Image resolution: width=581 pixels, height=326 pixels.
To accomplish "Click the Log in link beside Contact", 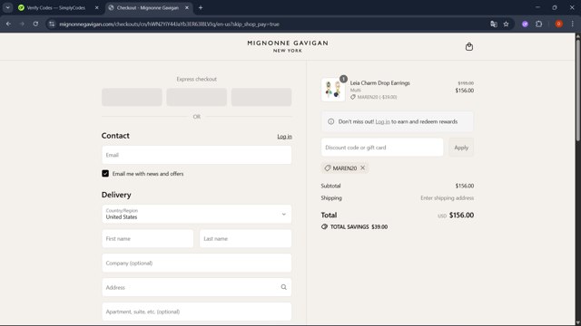I will [284, 137].
